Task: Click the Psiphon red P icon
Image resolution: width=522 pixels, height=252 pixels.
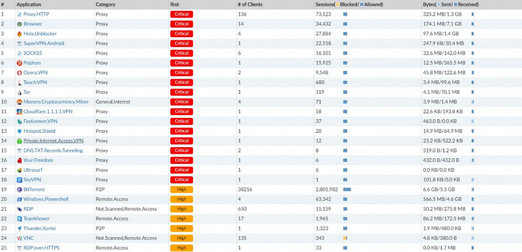Action: [x=20, y=63]
